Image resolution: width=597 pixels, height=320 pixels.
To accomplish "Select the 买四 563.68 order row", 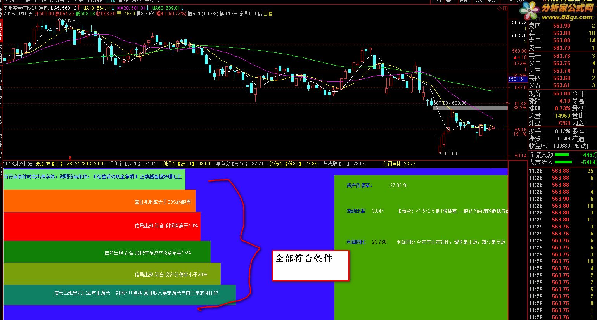I will point(562,78).
